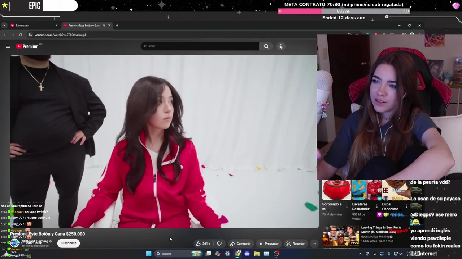
Task: Open Discord from the taskbar
Action: pyautogui.click(x=247, y=254)
